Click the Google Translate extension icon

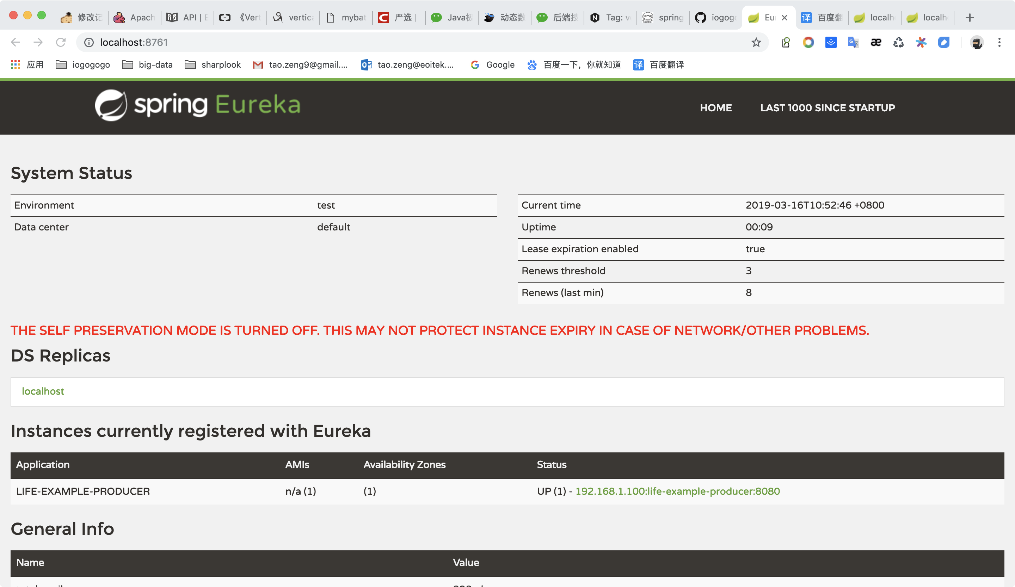click(x=853, y=42)
